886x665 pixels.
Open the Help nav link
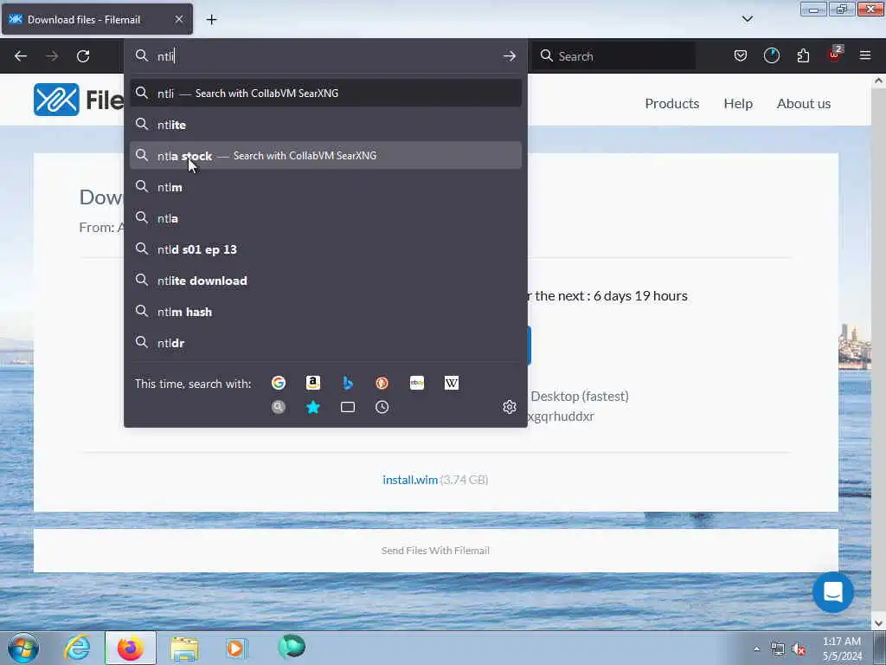pos(738,104)
